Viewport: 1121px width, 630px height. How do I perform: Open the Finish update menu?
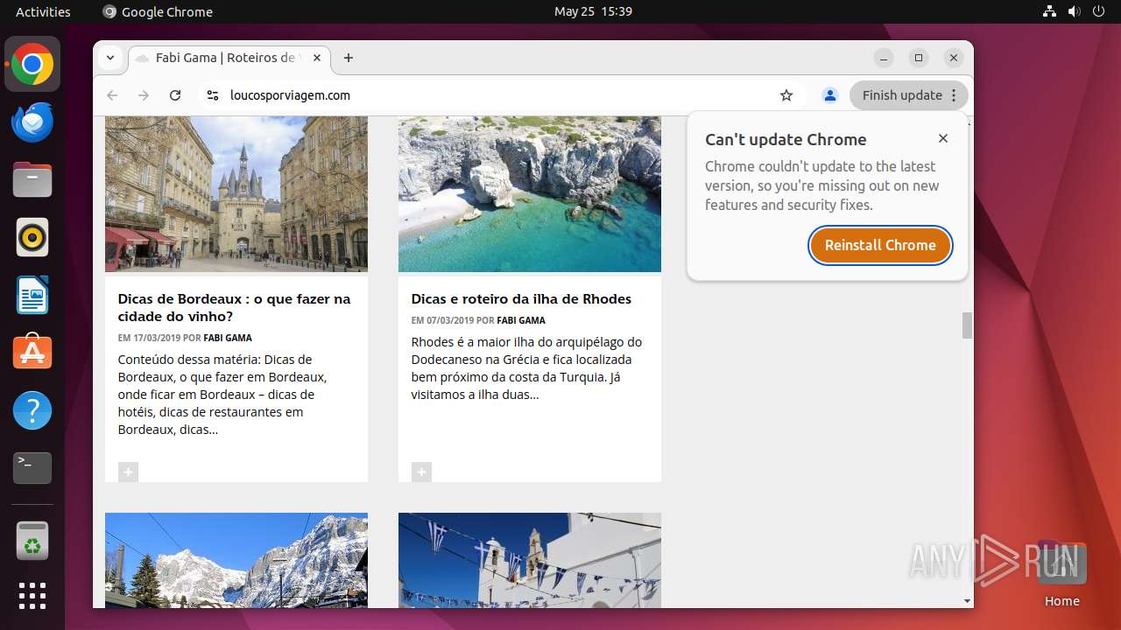pos(909,95)
